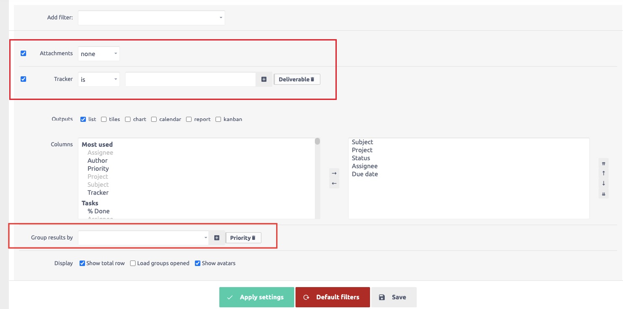Click the red Default filters button
This screenshot has width=623, height=309.
[x=333, y=297]
